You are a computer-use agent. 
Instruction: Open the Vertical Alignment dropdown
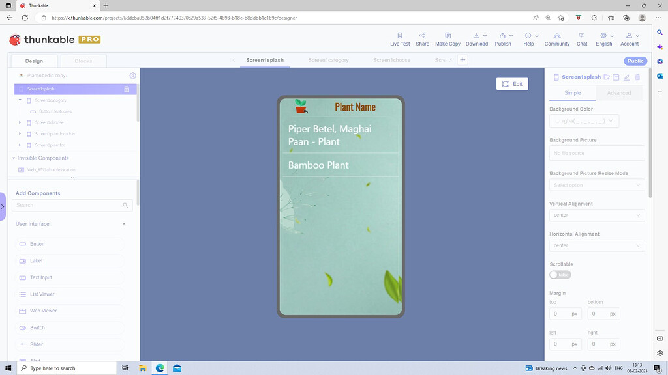click(597, 215)
